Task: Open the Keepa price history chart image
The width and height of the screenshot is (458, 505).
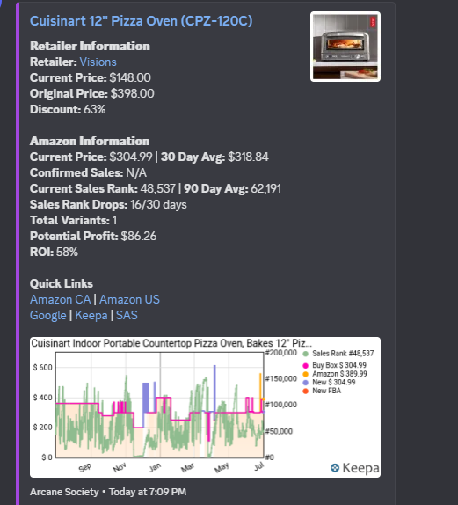Action: click(x=205, y=407)
